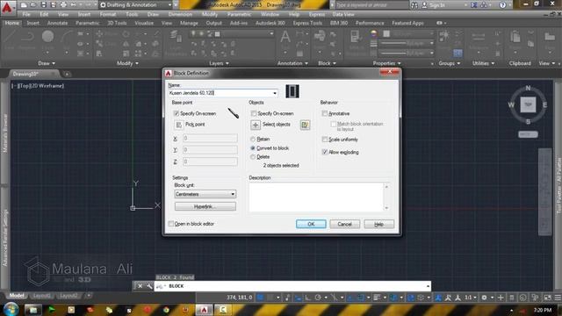
Task: Expand command line history arrow
Action: 428,286
